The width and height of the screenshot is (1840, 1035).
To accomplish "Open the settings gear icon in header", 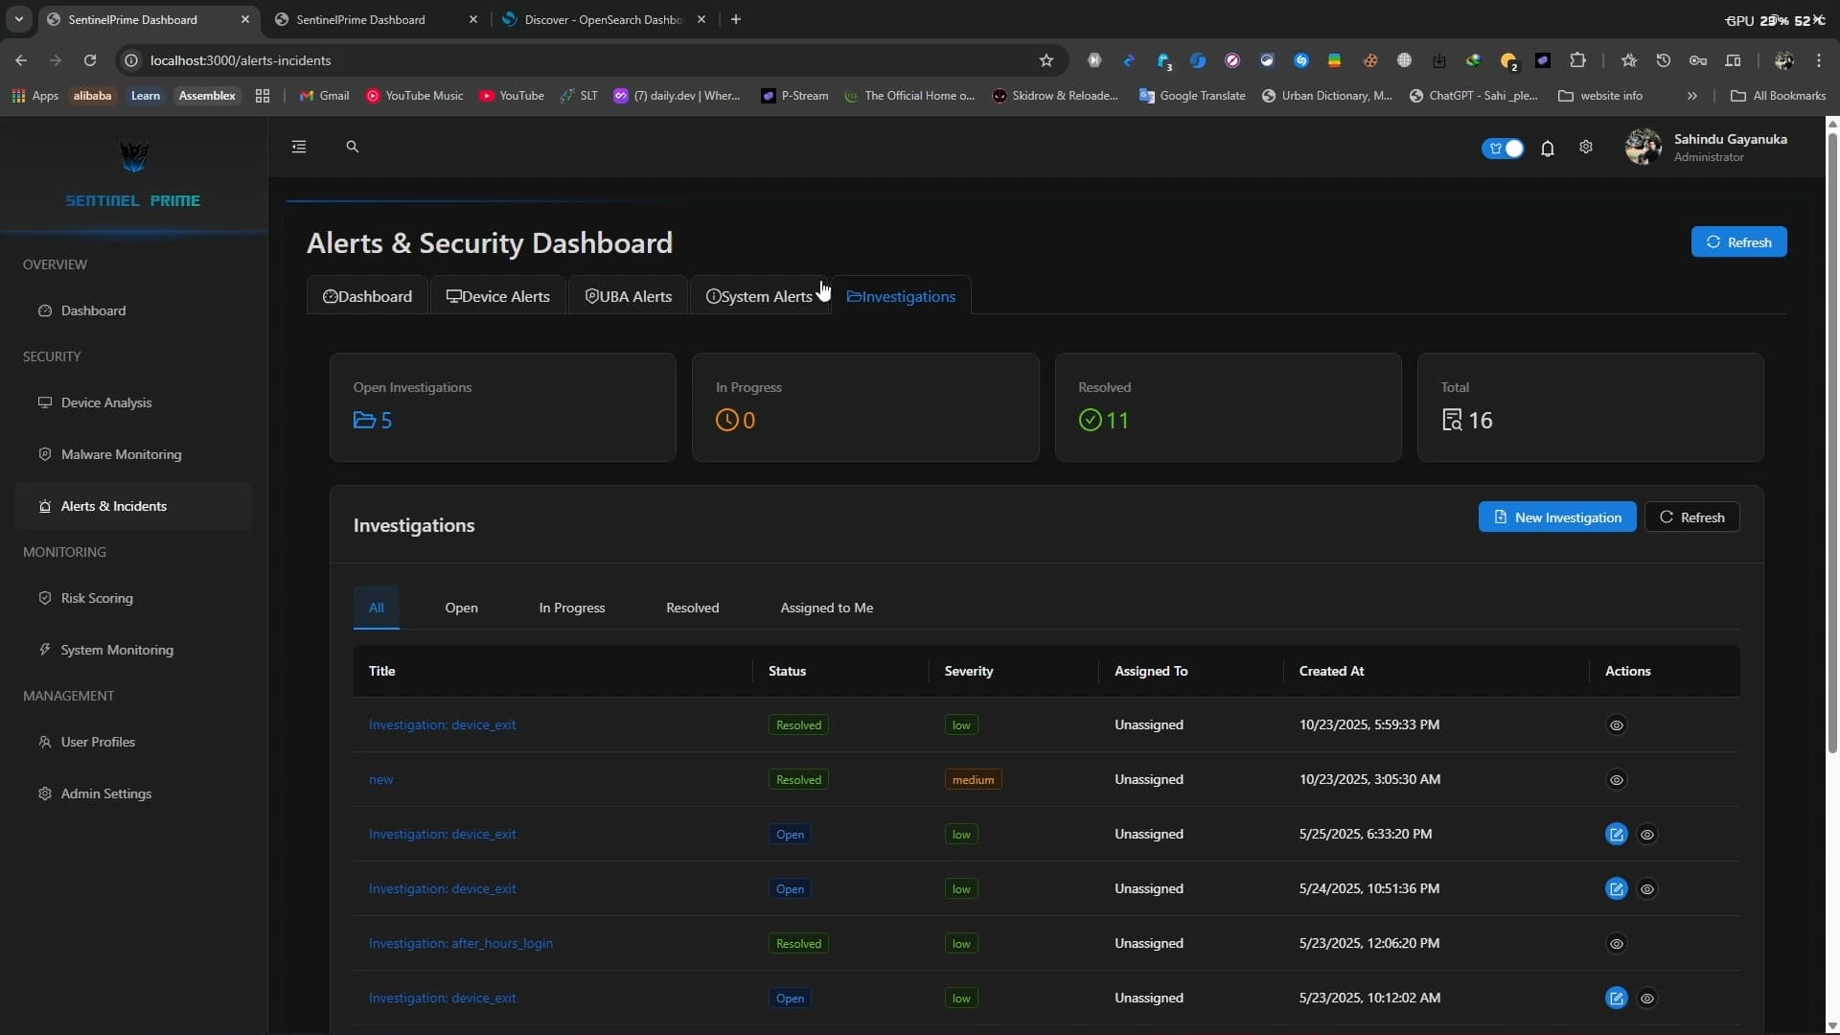I will tap(1586, 147).
